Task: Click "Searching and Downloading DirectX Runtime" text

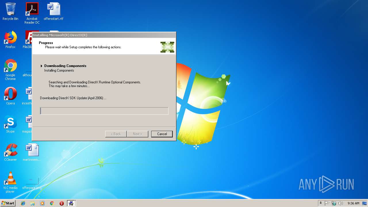Action: tap(95, 82)
